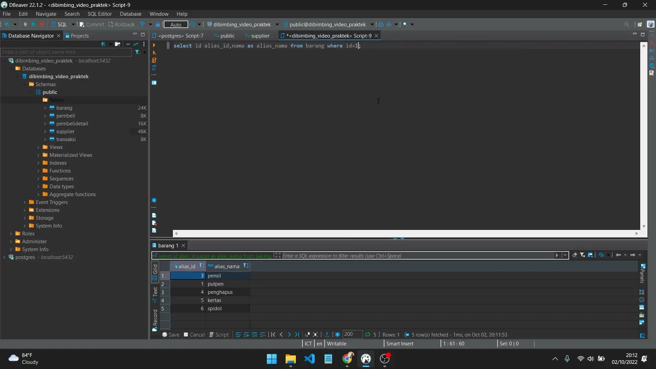The height and width of the screenshot is (369, 656).
Task: Switch to the postgres Script-7 tab
Action: [178, 36]
